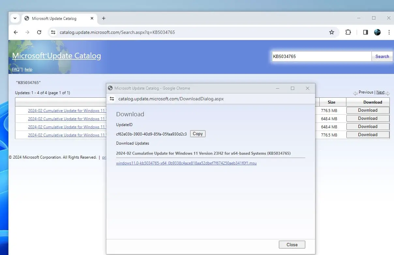Maximize the download dialog window
Image resolution: width=394 pixels, height=255 pixels.
293,88
